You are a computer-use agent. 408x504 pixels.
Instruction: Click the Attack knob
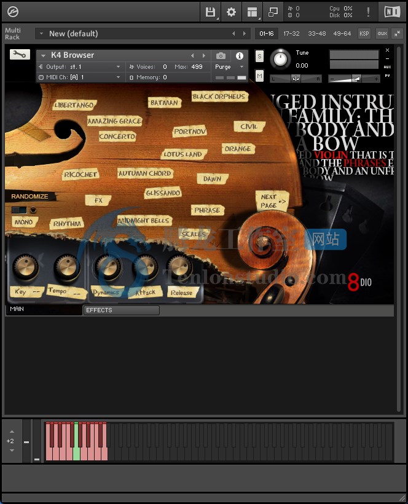point(146,267)
